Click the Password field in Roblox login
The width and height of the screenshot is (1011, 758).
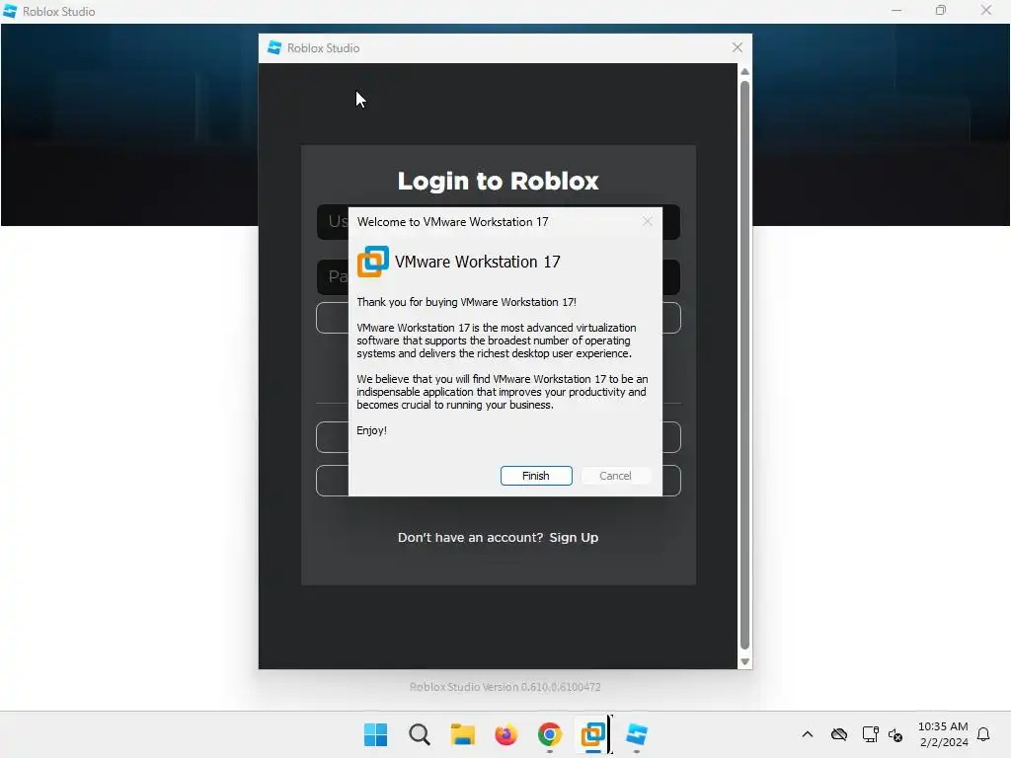tap(499, 277)
